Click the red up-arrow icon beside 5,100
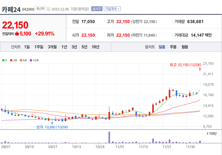 pyautogui.click(x=17, y=34)
